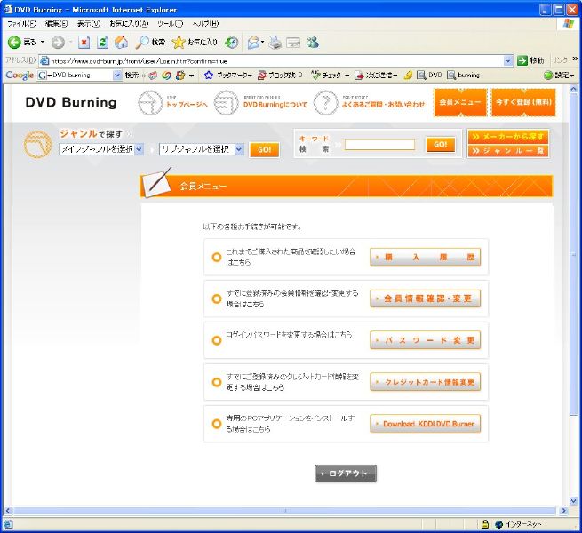Click Download KDDI DVD Burner button

tap(425, 424)
